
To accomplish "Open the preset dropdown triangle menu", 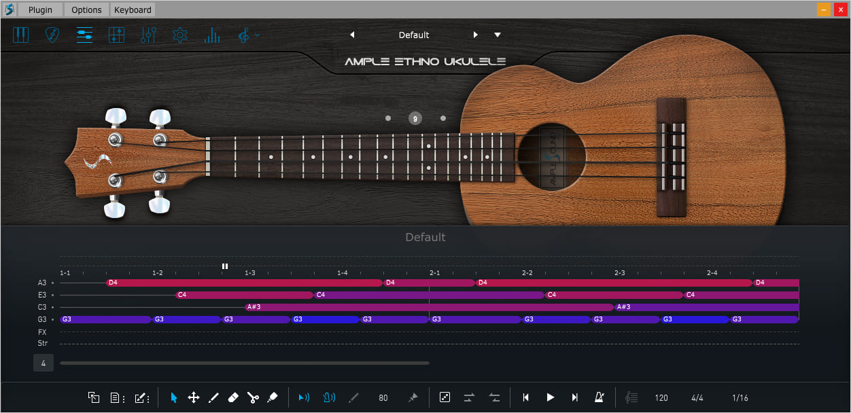I will click(498, 35).
